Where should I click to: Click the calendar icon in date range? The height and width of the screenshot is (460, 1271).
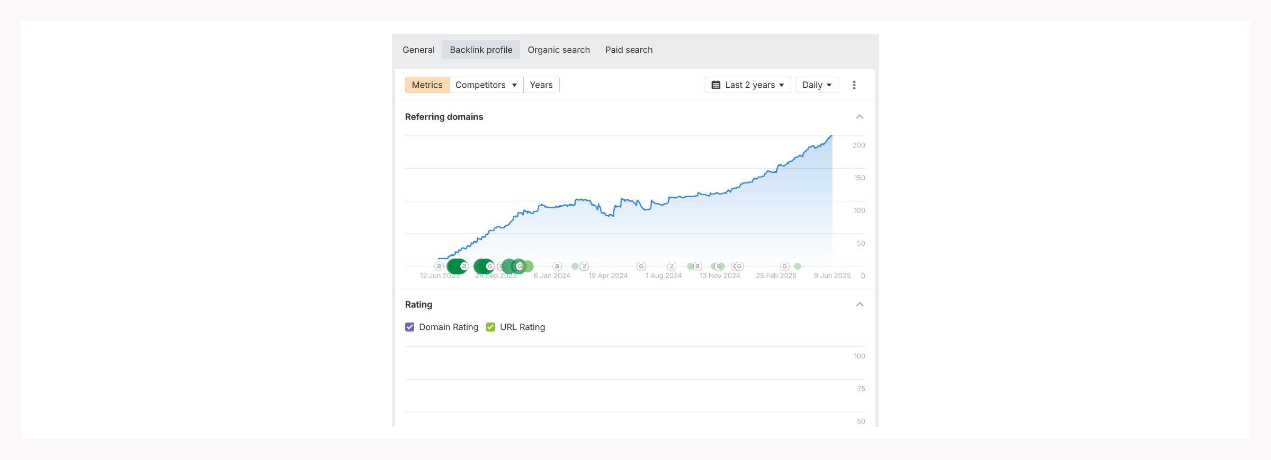(x=715, y=85)
